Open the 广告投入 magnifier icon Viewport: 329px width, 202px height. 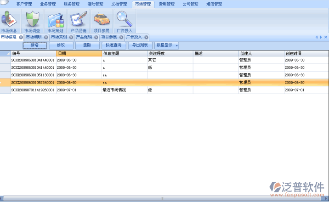pos(124,21)
